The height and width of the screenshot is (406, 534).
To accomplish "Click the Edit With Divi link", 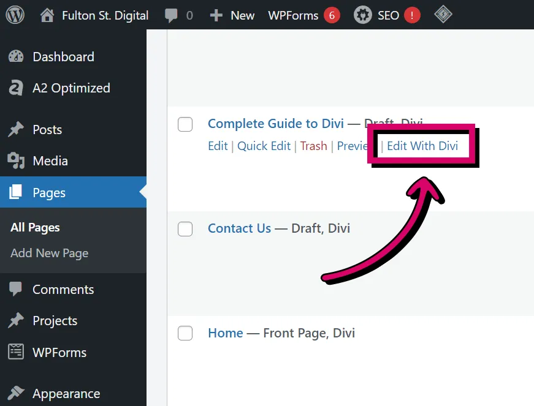I will click(x=422, y=146).
